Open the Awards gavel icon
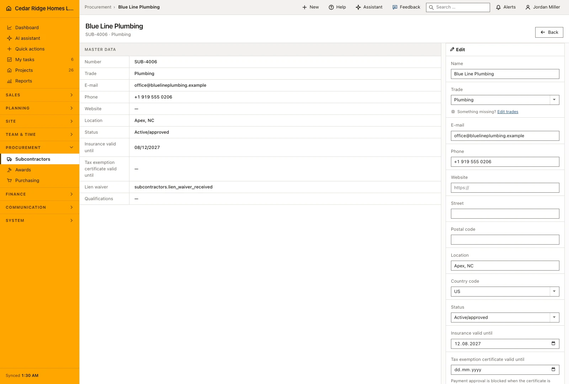The width and height of the screenshot is (569, 384). pyautogui.click(x=10, y=170)
